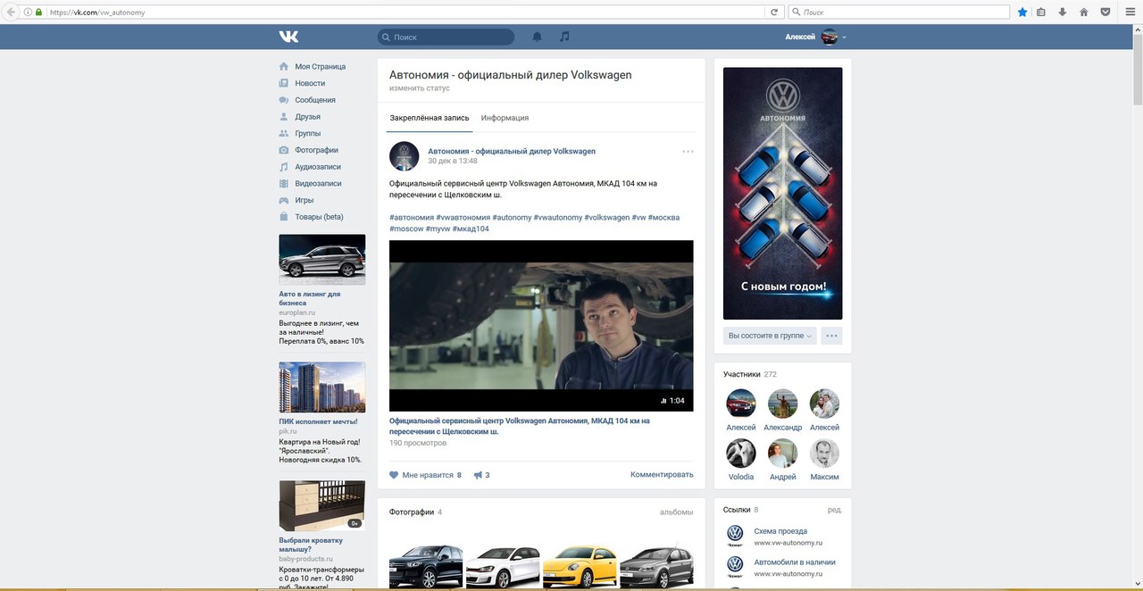Click ред. to edit Ссылки
This screenshot has width=1143, height=591.
point(834,510)
